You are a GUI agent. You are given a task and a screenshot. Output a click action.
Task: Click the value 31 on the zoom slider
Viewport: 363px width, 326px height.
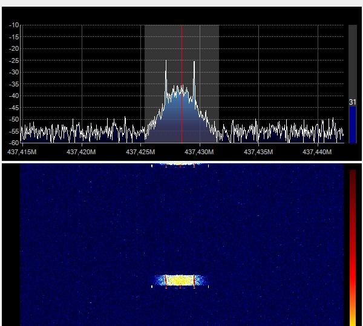click(x=353, y=102)
